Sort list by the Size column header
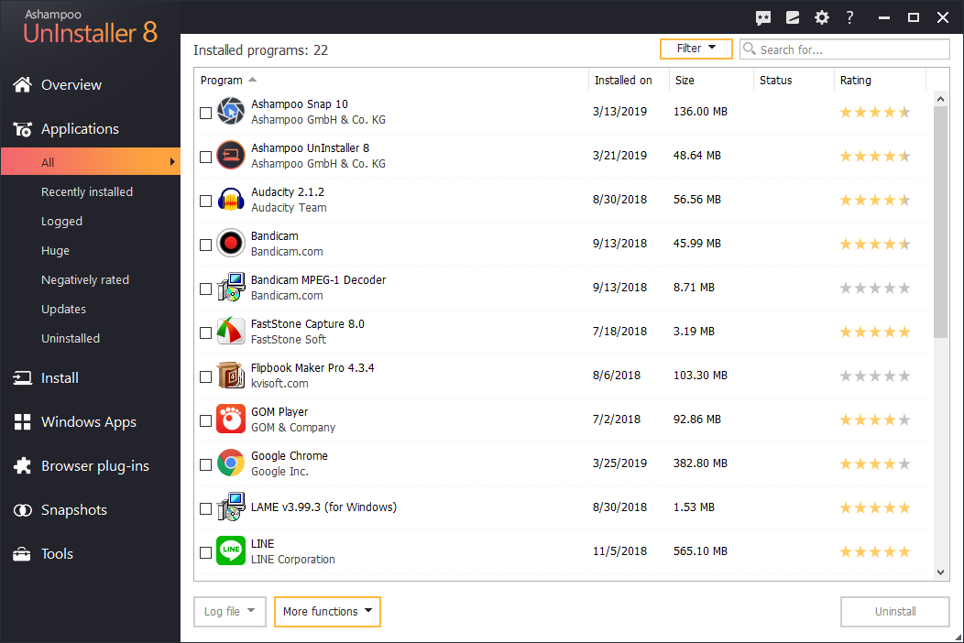The width and height of the screenshot is (964, 643). coord(685,81)
